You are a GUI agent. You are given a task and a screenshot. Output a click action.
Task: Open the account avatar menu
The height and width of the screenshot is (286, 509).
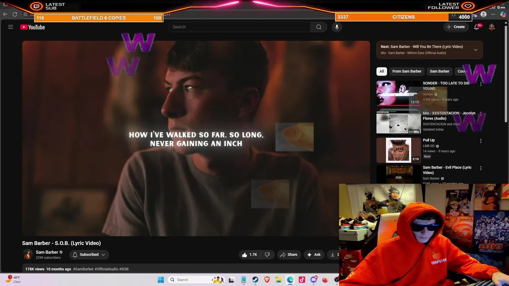tap(492, 27)
